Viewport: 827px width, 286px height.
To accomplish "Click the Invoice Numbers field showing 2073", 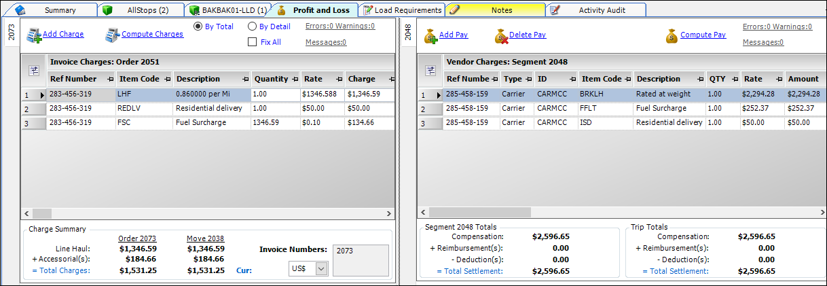I will point(360,260).
